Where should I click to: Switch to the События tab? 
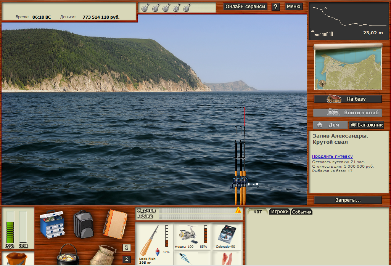tap(302, 212)
